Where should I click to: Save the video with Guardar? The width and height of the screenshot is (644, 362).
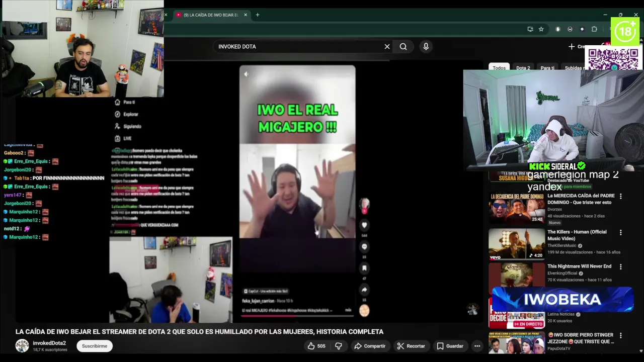point(450,346)
